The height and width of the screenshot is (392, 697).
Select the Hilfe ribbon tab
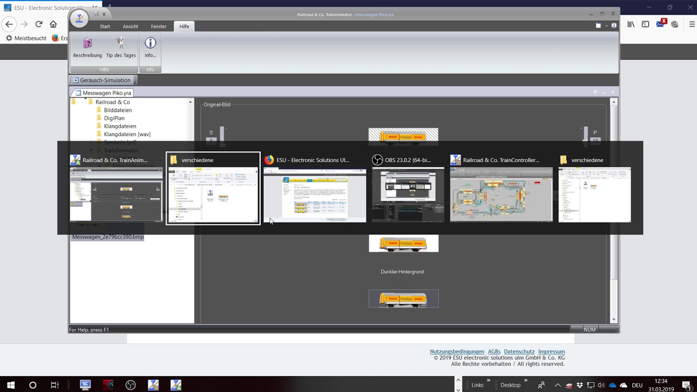[184, 26]
